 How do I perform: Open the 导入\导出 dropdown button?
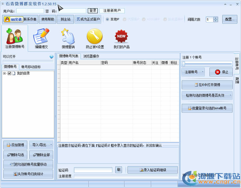coord(41,145)
